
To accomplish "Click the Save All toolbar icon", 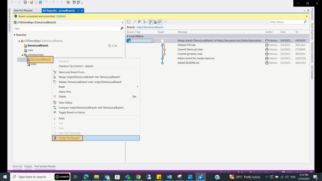I will tap(41, 3).
